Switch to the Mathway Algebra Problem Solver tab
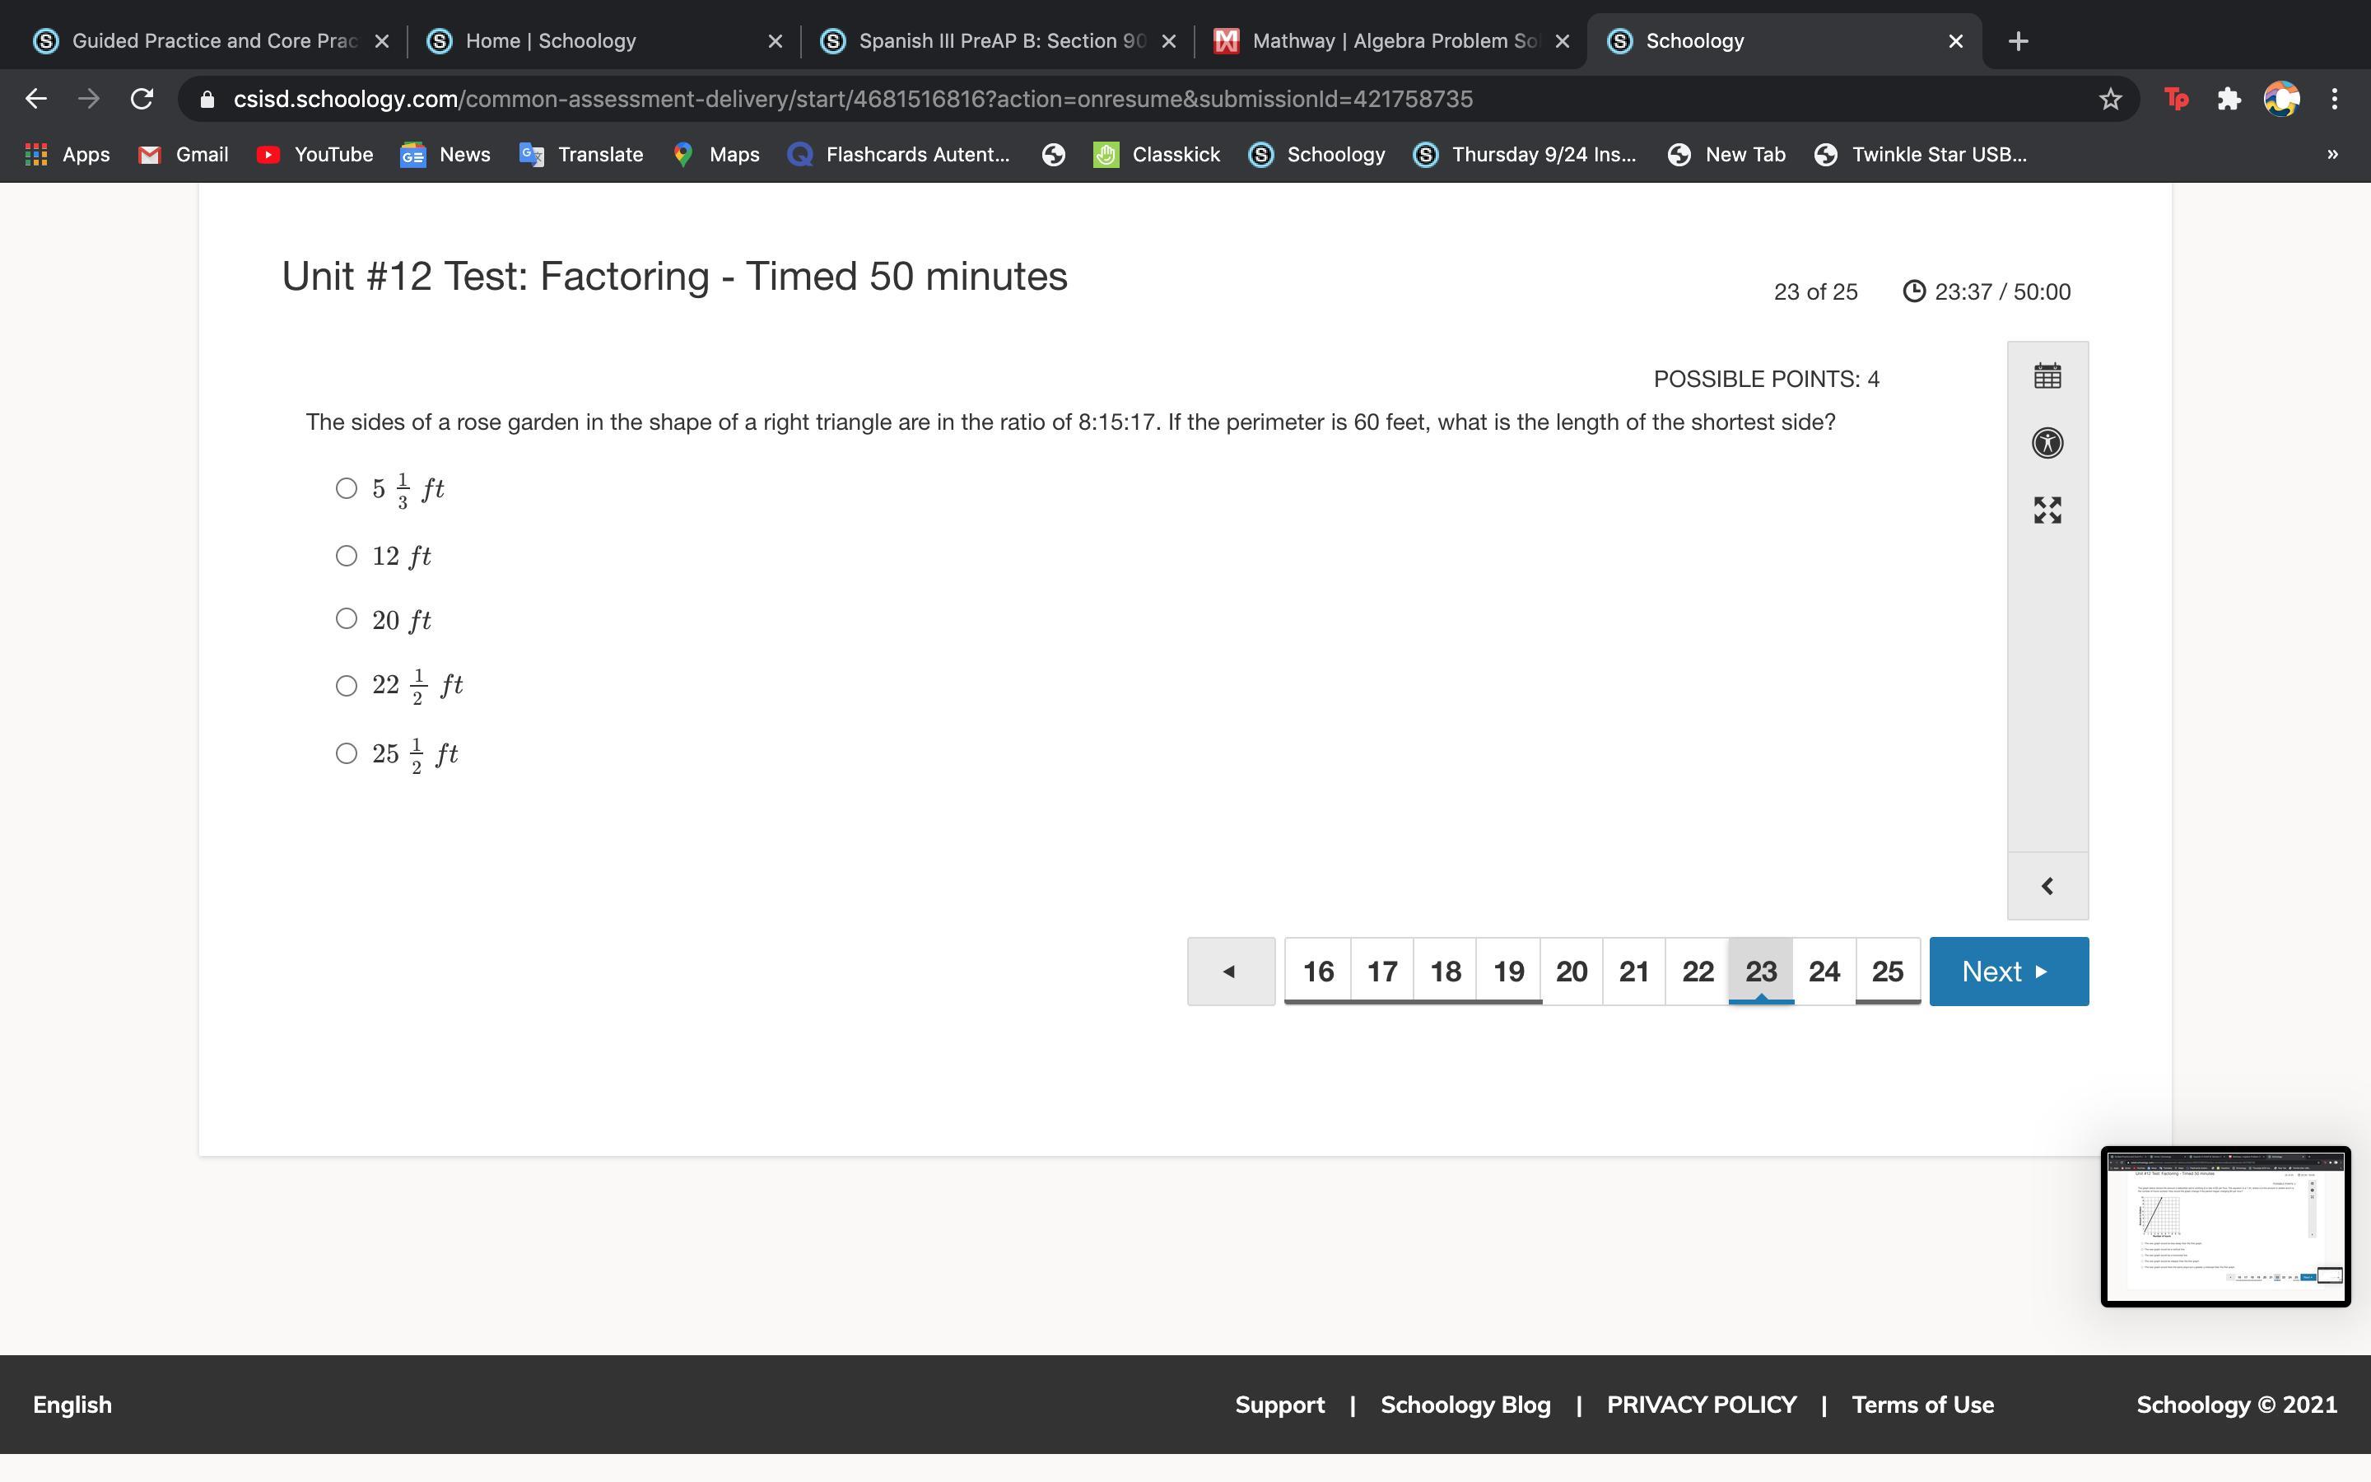Viewport: 2371px width, 1482px height. pos(1391,41)
